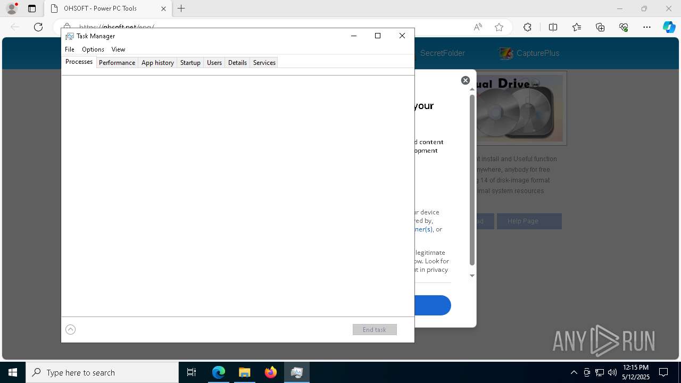Toggle Split screen in Edge

tap(553, 27)
